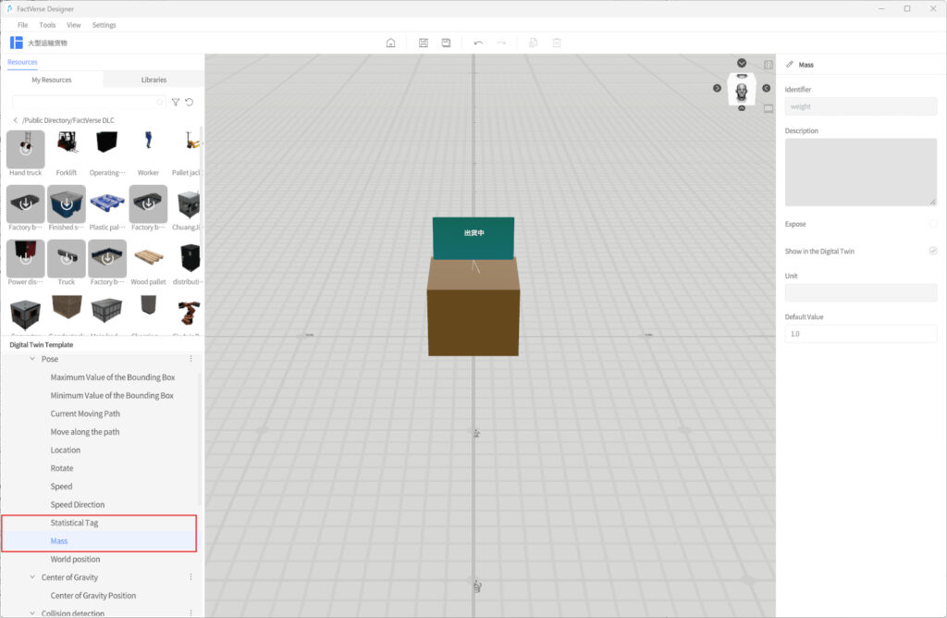Open the more options menu for Center of Gravity

(x=191, y=577)
